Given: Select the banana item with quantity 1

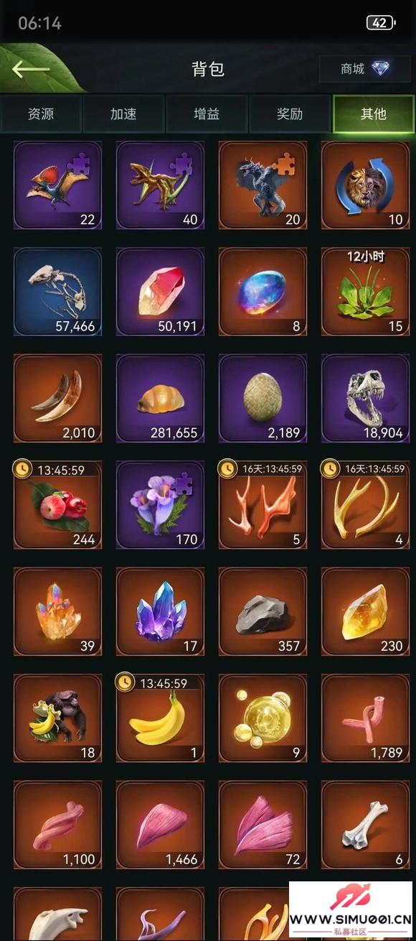Looking at the screenshot, I should tap(160, 718).
